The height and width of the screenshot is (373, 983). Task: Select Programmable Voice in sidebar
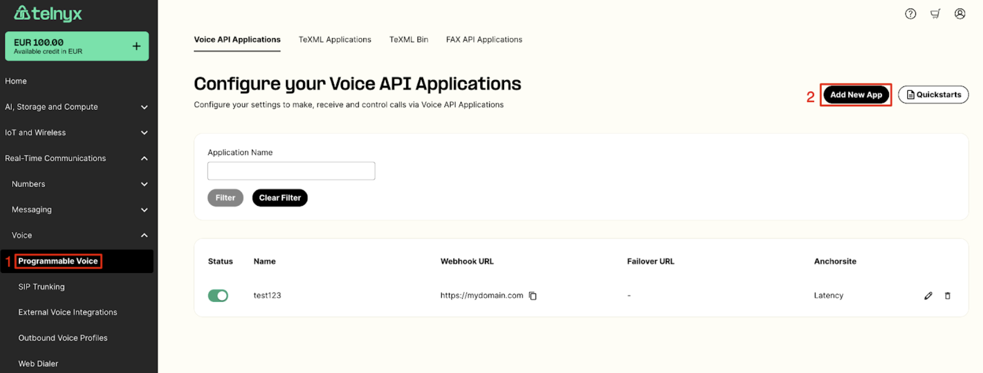pyautogui.click(x=59, y=261)
